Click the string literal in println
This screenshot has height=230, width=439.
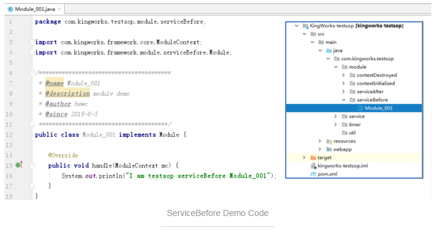click(198, 176)
